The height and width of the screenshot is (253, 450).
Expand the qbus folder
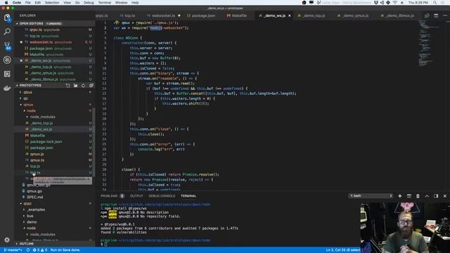tap(28, 92)
